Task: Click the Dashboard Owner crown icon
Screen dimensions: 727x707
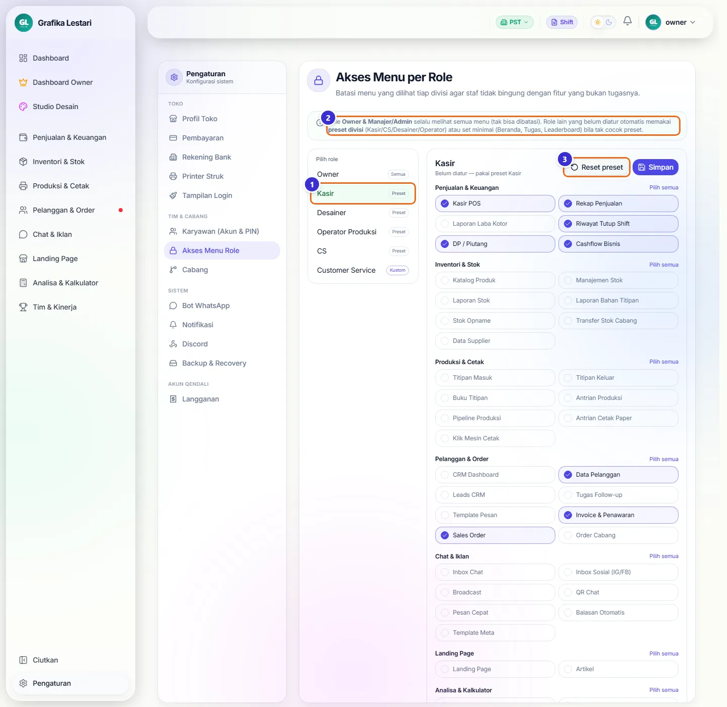Action: click(x=23, y=82)
